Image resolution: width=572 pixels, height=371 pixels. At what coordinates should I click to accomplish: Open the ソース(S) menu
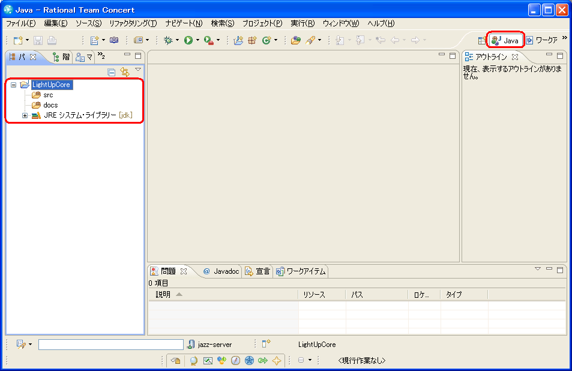click(89, 23)
